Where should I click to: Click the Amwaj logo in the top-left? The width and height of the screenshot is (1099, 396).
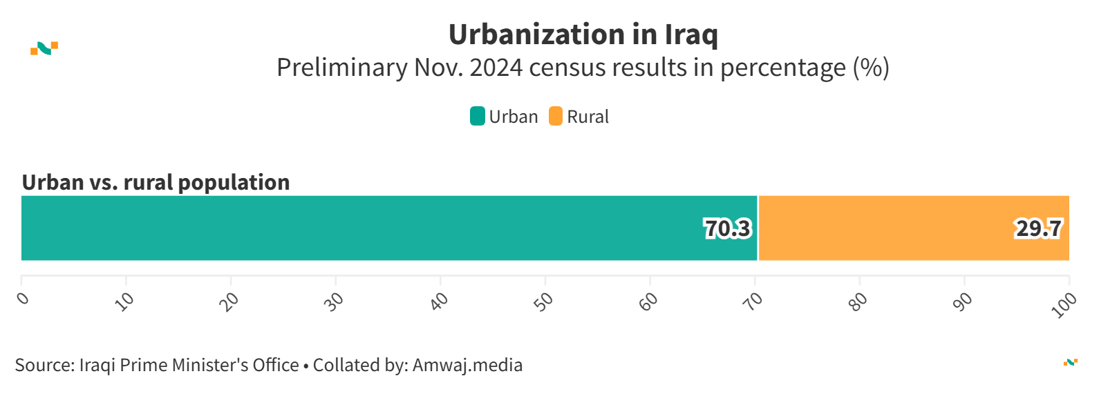(x=44, y=48)
